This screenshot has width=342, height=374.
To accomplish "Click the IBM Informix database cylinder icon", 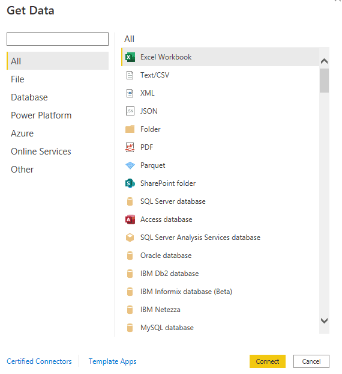I will pos(130,292).
